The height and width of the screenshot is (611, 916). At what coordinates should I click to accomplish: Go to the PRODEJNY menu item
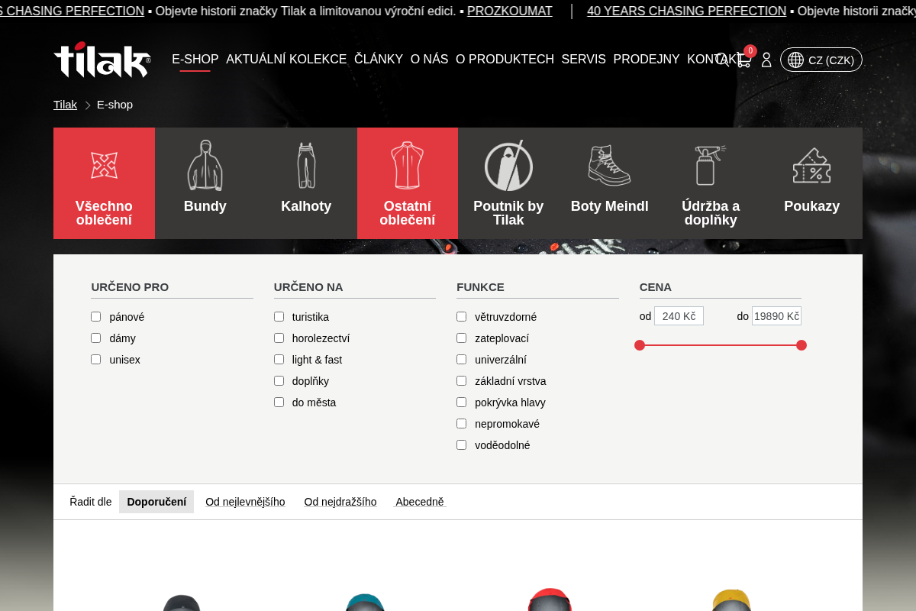647,60
